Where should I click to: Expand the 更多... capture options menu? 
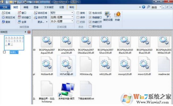tap(43, 22)
